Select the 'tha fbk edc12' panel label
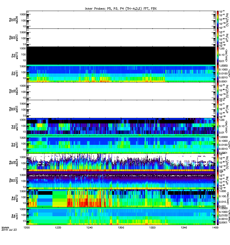Viewport: 230px width, 245px height. pyautogui.click(x=15, y=55)
